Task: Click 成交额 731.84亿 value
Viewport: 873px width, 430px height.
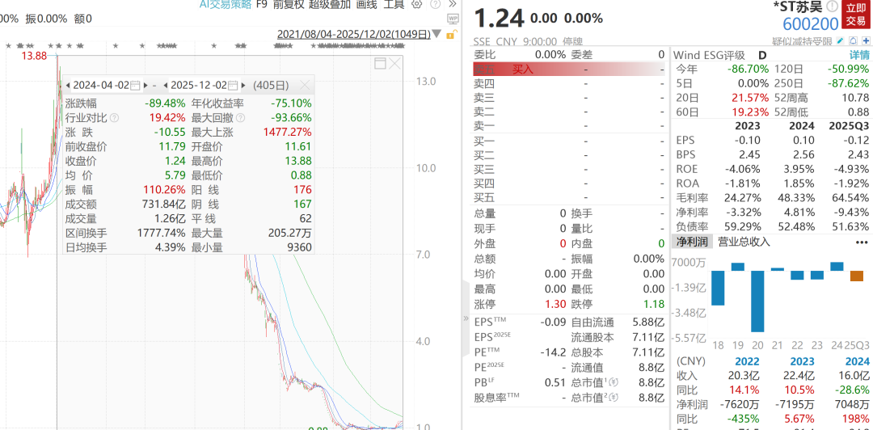Action: point(162,204)
